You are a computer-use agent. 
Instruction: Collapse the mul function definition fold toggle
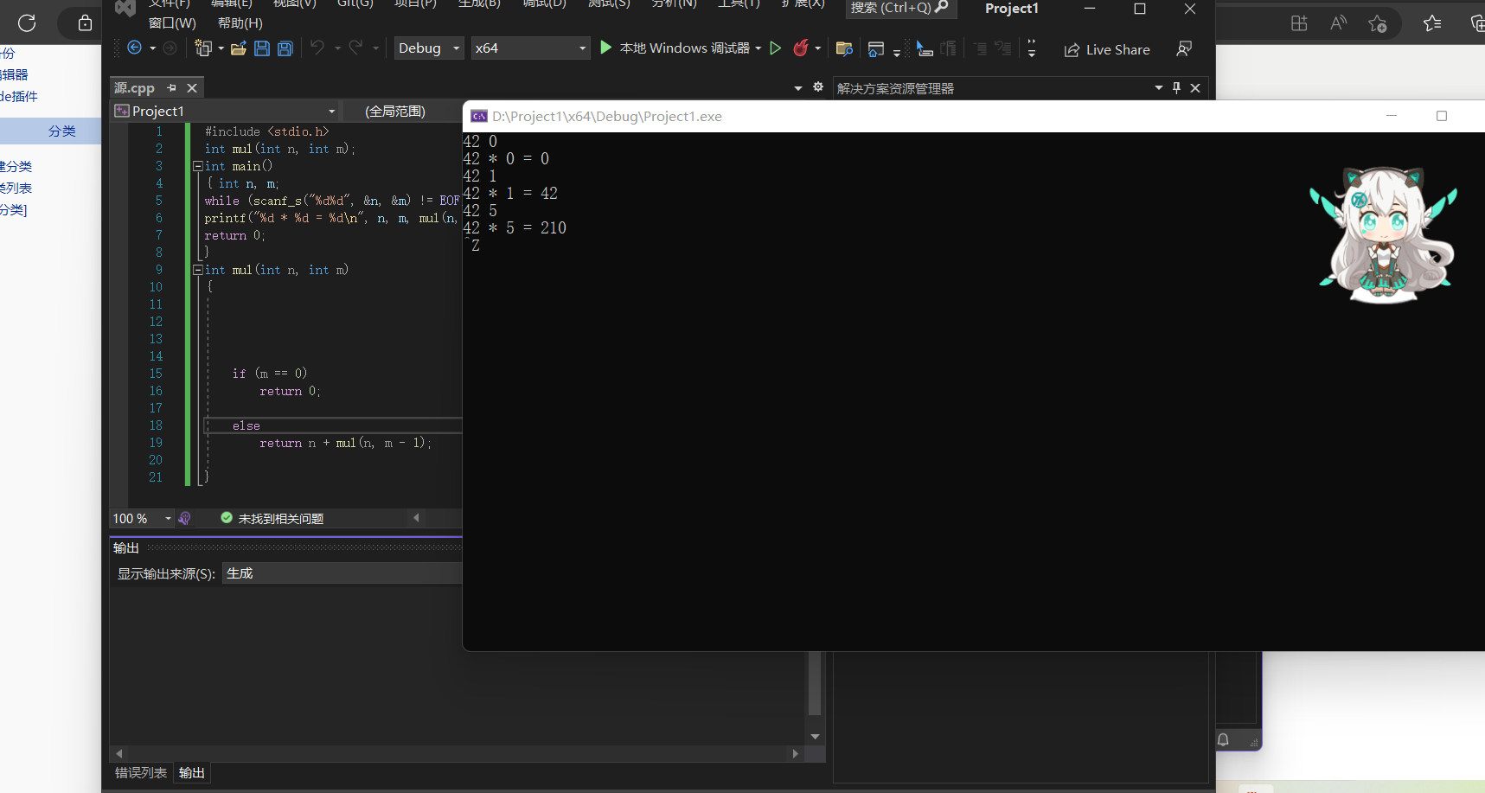[197, 270]
